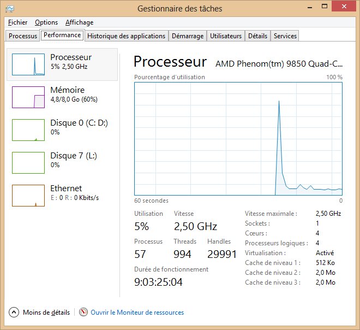The height and width of the screenshot is (330, 360).
Task: Open the Affichage menu
Action: [79, 22]
